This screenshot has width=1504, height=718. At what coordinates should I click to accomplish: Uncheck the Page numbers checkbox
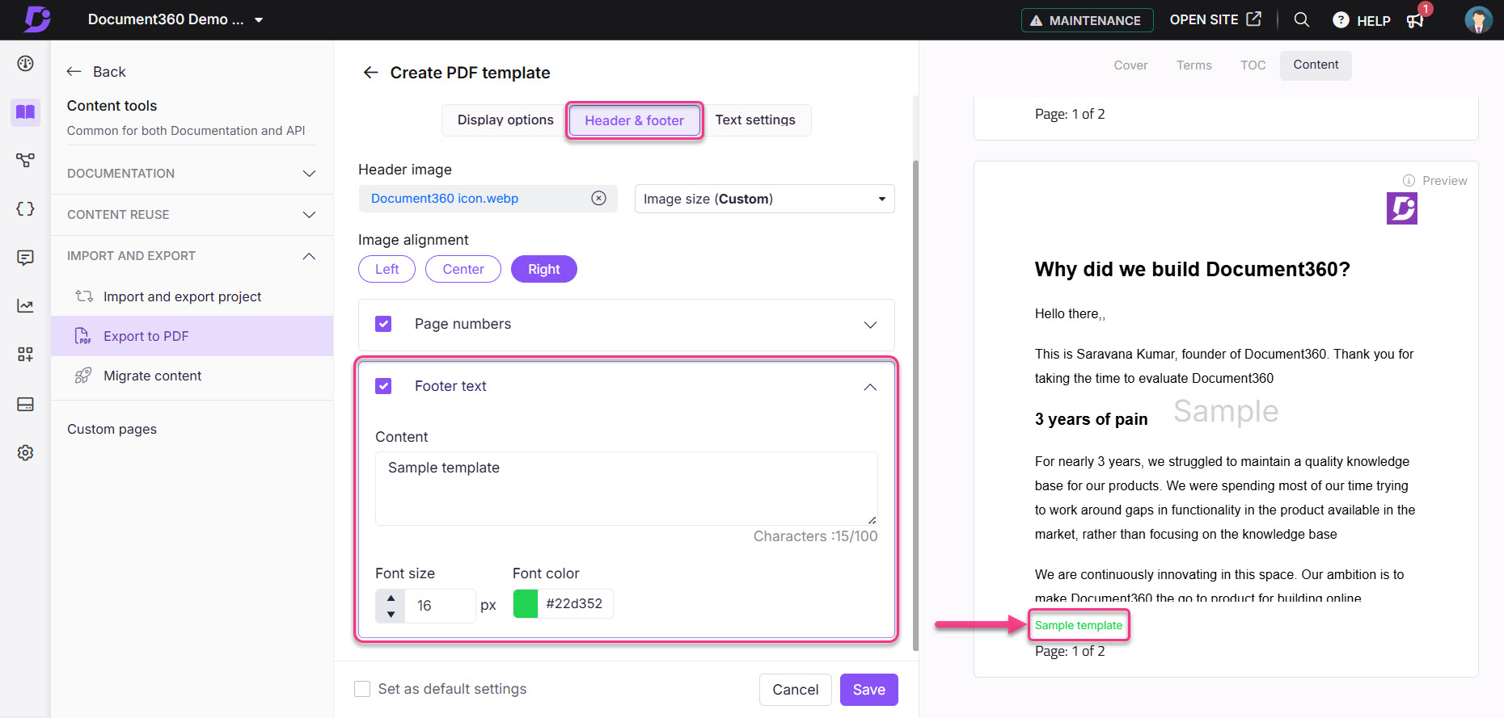[383, 324]
